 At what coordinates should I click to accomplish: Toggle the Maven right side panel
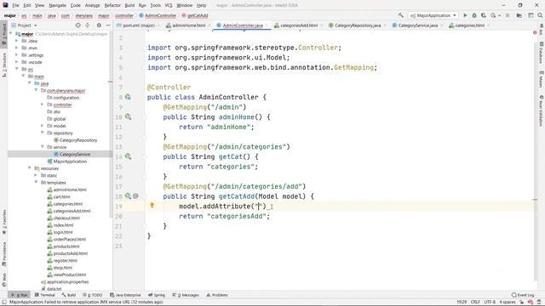pyautogui.click(x=541, y=79)
